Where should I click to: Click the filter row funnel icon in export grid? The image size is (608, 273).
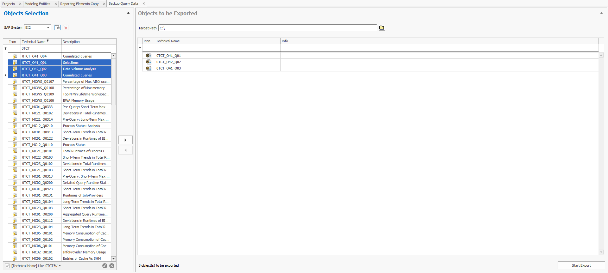(140, 48)
